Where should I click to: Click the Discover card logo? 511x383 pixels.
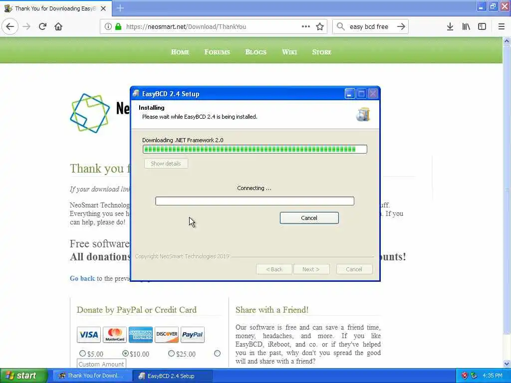167,335
